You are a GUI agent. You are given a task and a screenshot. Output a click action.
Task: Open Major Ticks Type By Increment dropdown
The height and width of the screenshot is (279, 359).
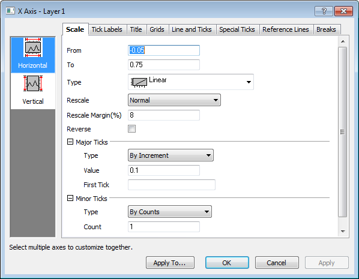point(170,155)
